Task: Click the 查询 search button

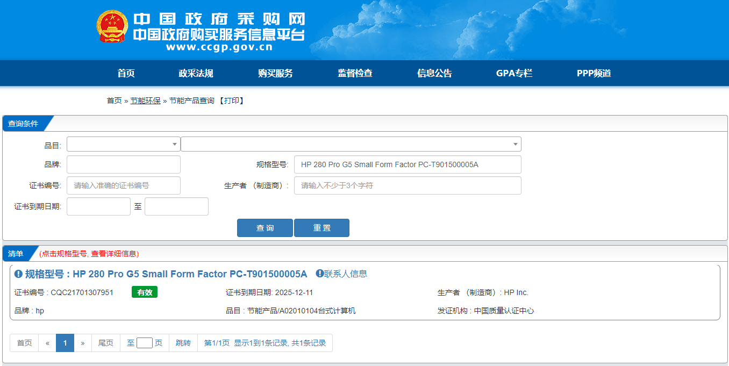Action: pos(265,228)
